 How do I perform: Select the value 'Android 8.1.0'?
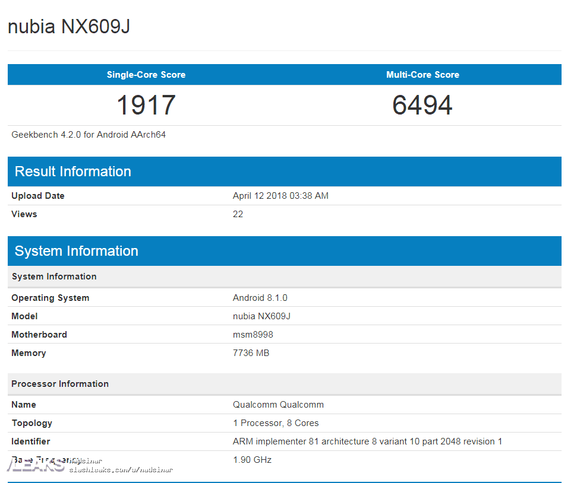[x=260, y=298]
